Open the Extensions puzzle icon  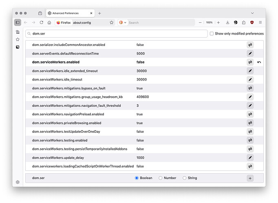[244, 22]
